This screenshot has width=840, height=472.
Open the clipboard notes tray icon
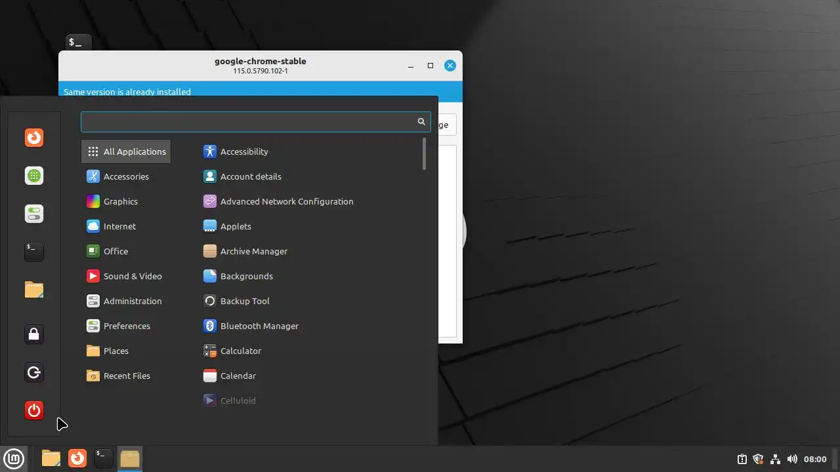click(742, 459)
